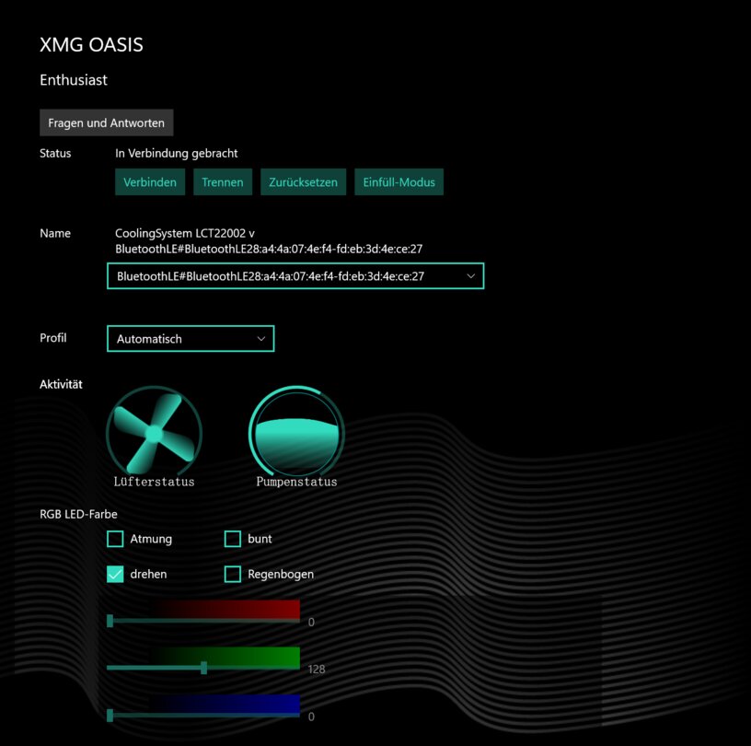Screen dimensions: 751x746
Task: Click the red color slider handle
Action: coord(110,622)
